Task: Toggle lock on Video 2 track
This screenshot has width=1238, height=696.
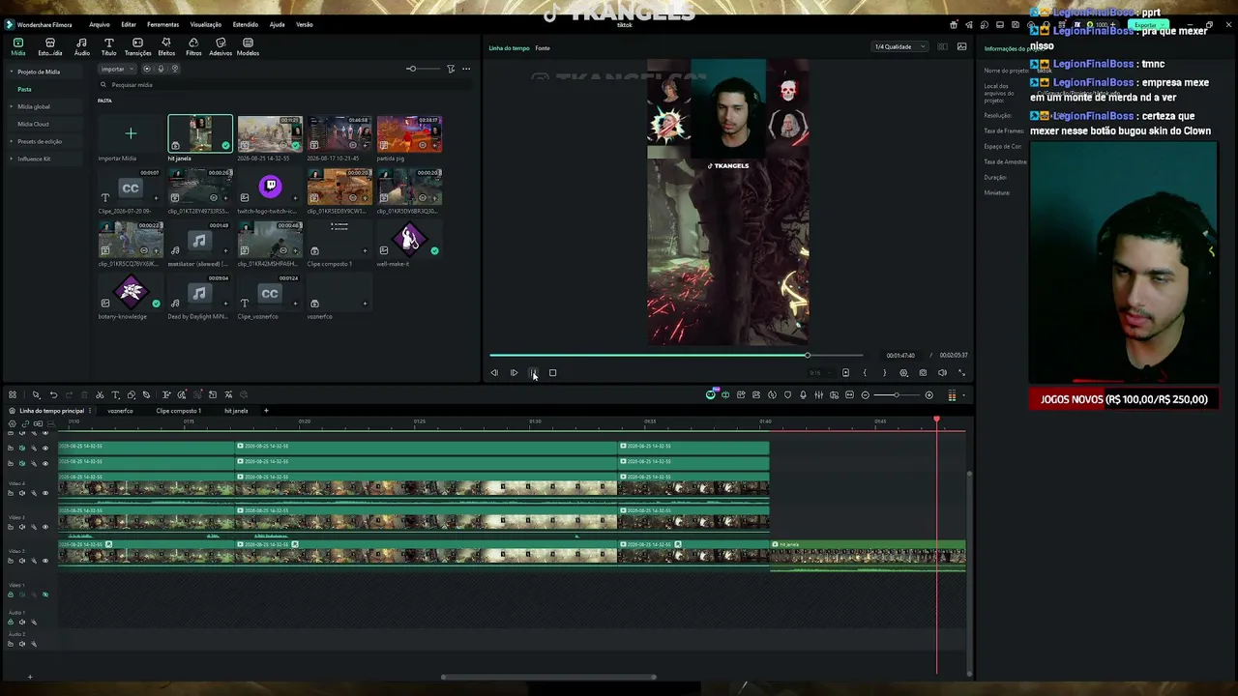Action: click(x=11, y=561)
